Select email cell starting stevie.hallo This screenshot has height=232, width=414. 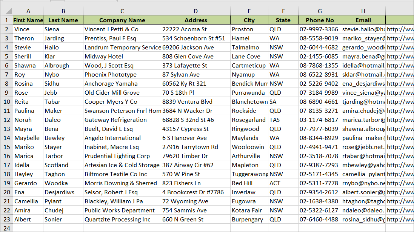363,29
